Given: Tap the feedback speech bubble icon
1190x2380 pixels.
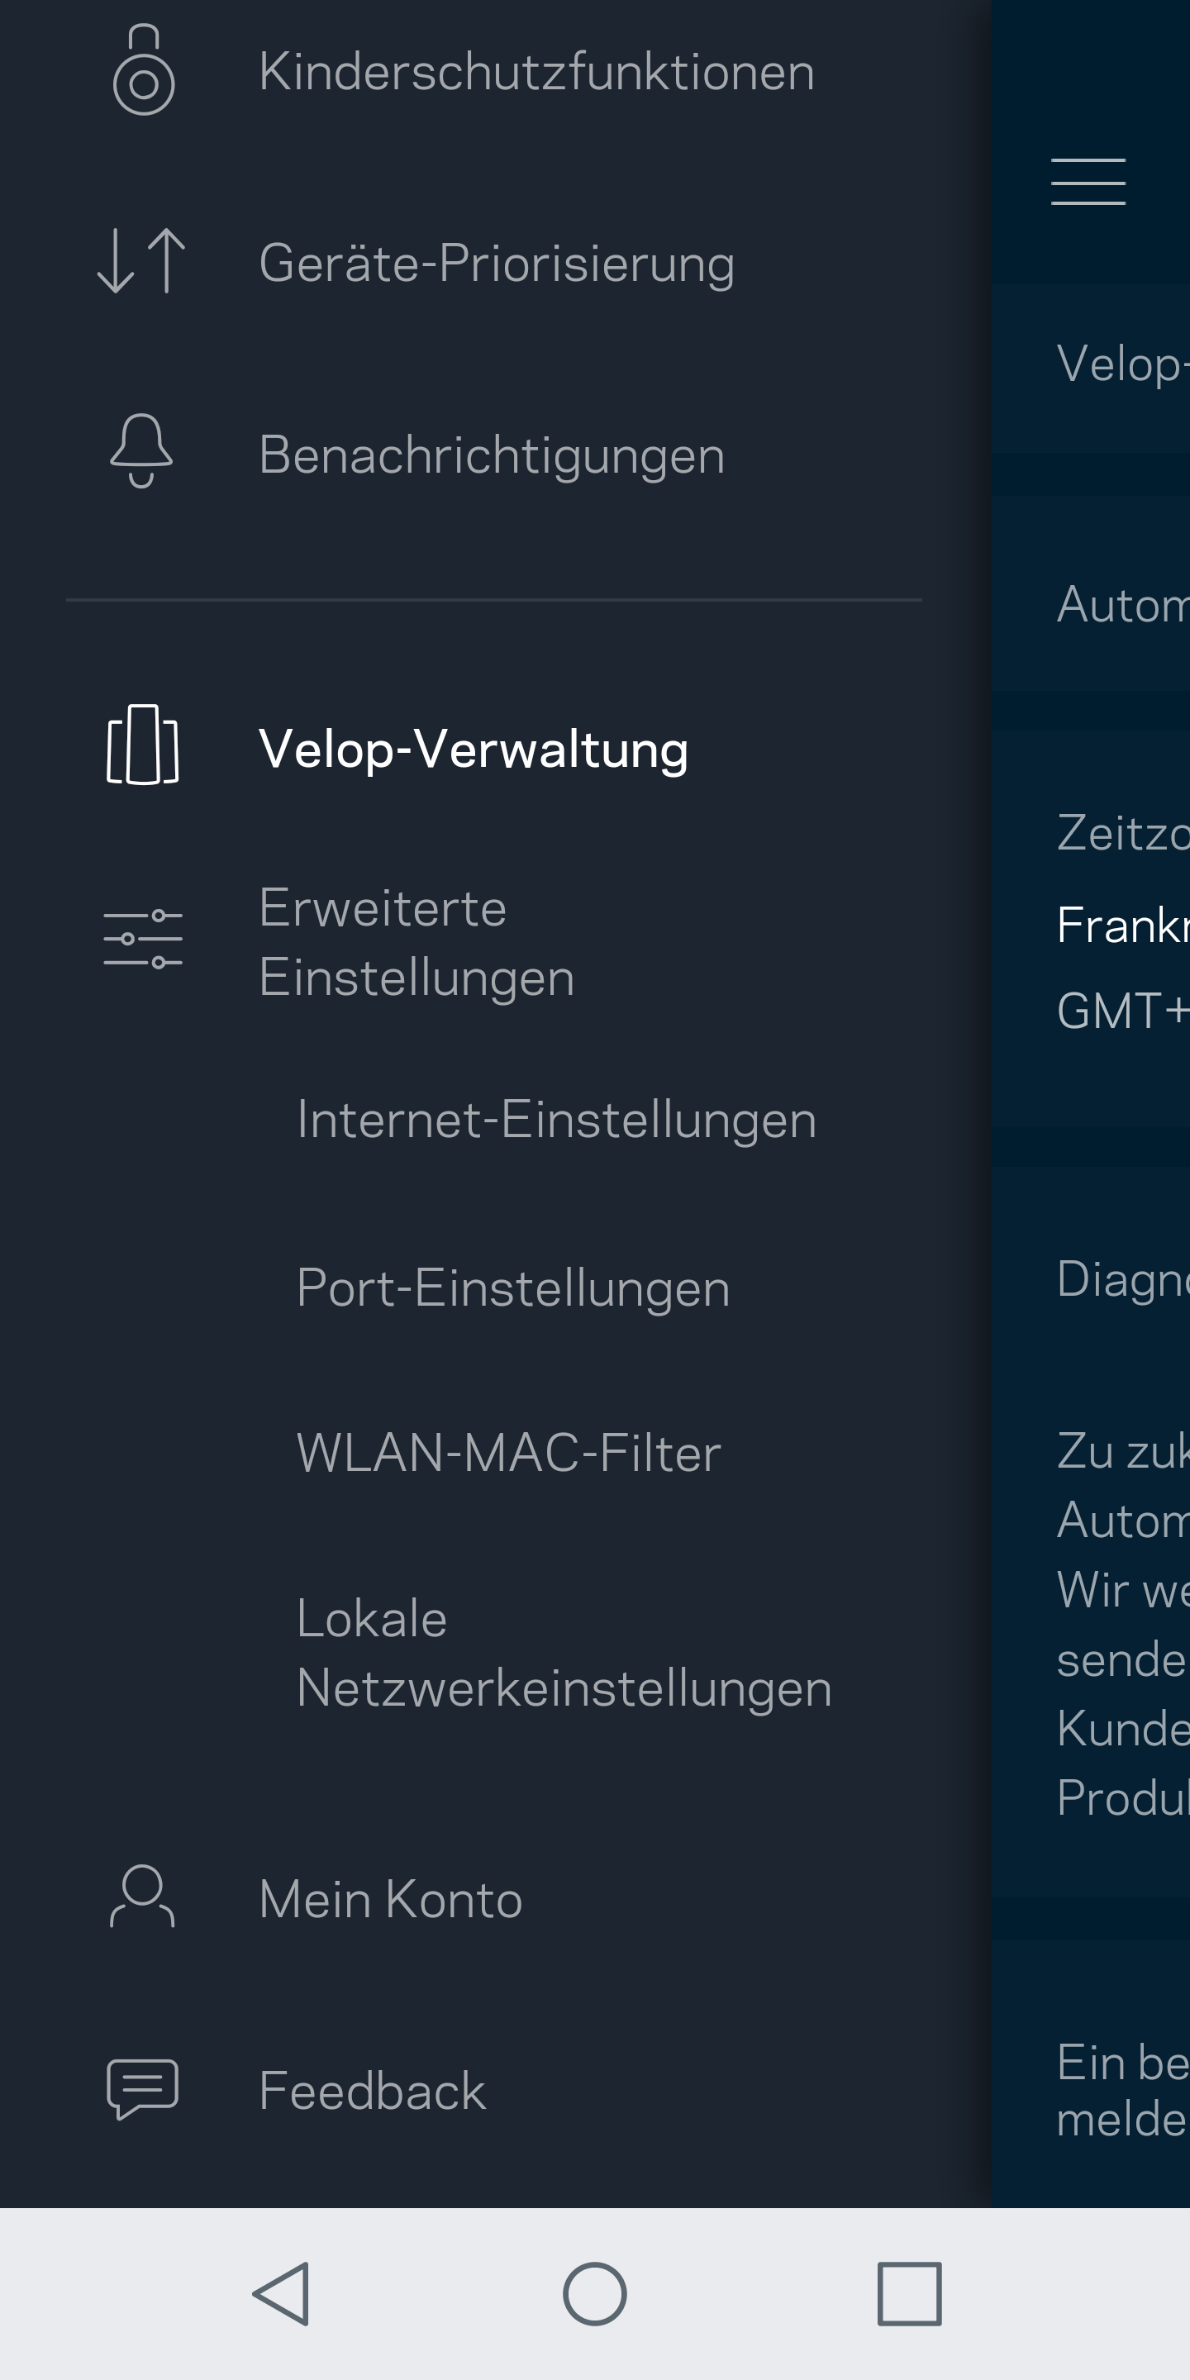Looking at the screenshot, I should pyautogui.click(x=142, y=2088).
